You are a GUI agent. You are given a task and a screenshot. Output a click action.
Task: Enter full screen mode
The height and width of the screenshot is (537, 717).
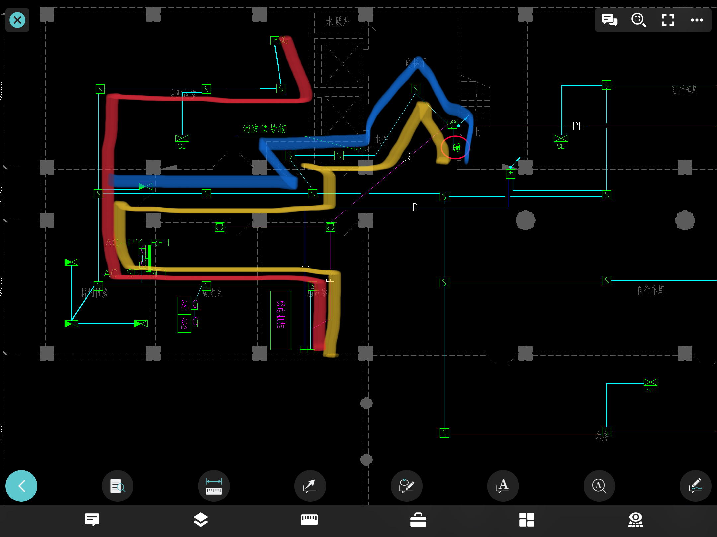[x=668, y=20]
